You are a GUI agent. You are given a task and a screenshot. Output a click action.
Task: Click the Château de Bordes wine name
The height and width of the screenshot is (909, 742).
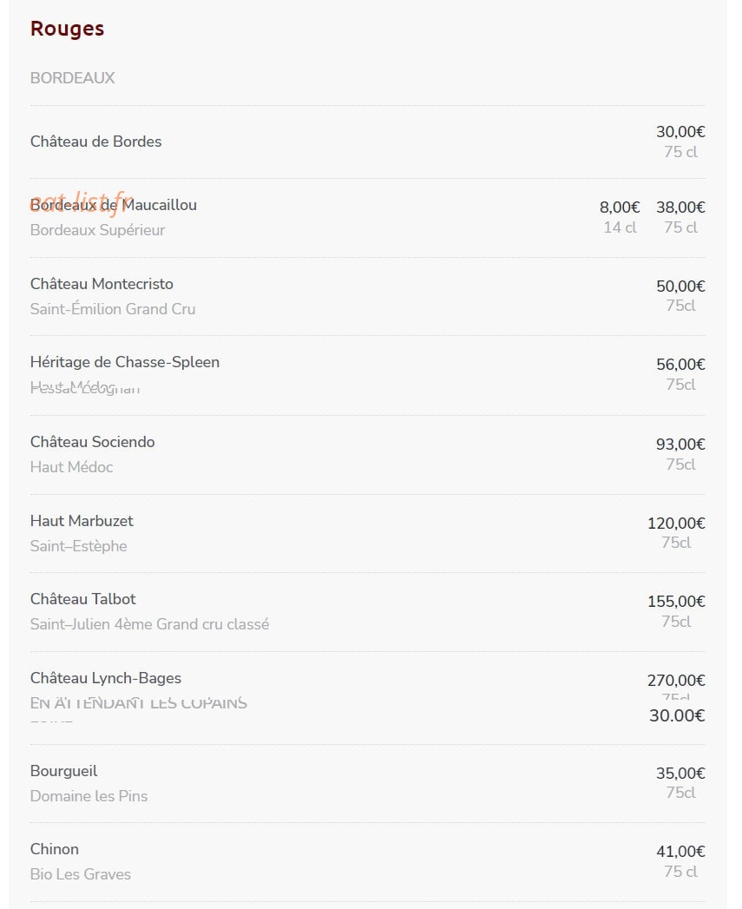pyautogui.click(x=95, y=142)
